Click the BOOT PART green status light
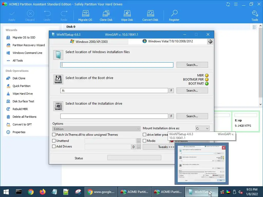Screen dimensions: 263x197 click(207, 84)
